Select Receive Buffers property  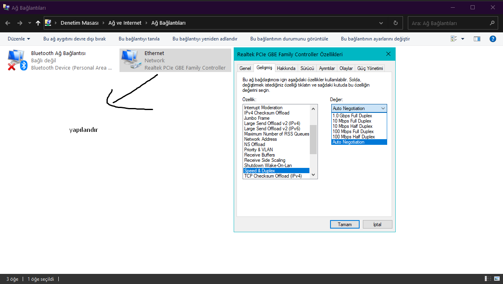click(276, 155)
